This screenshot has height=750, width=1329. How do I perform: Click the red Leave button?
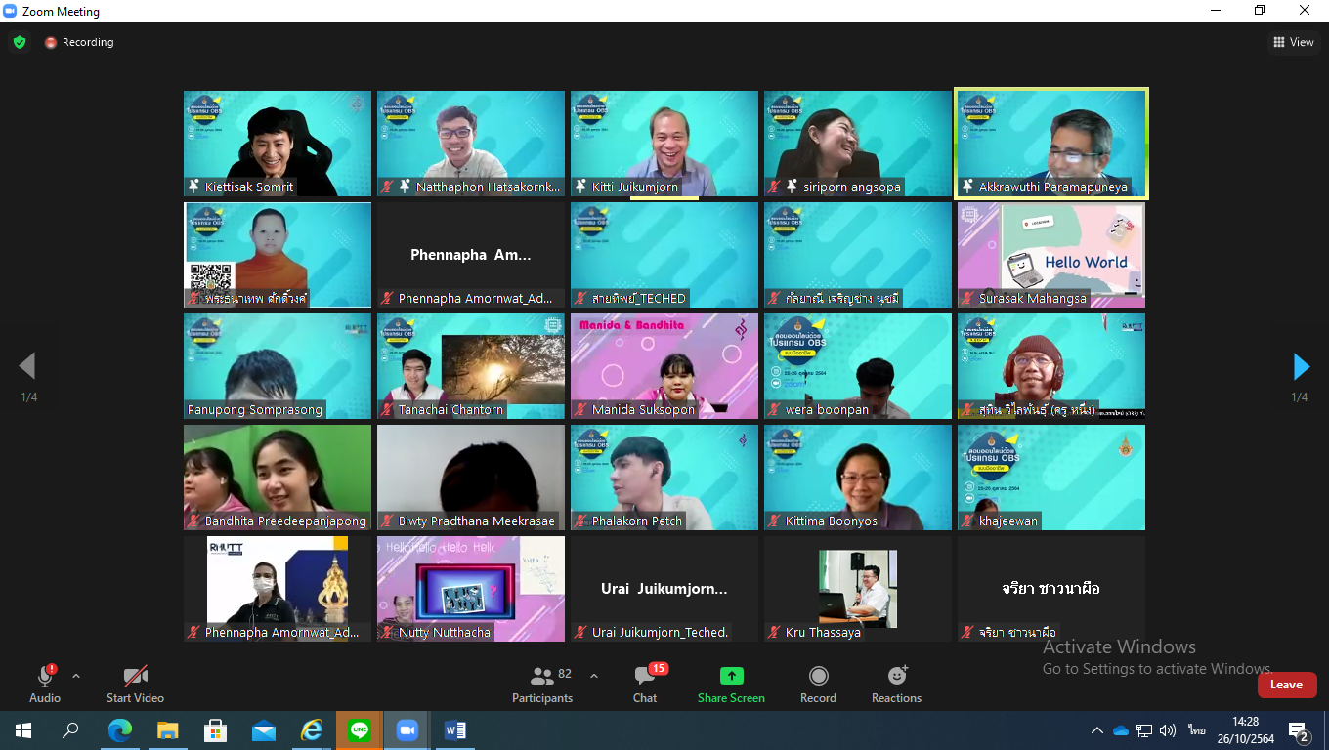(1286, 685)
